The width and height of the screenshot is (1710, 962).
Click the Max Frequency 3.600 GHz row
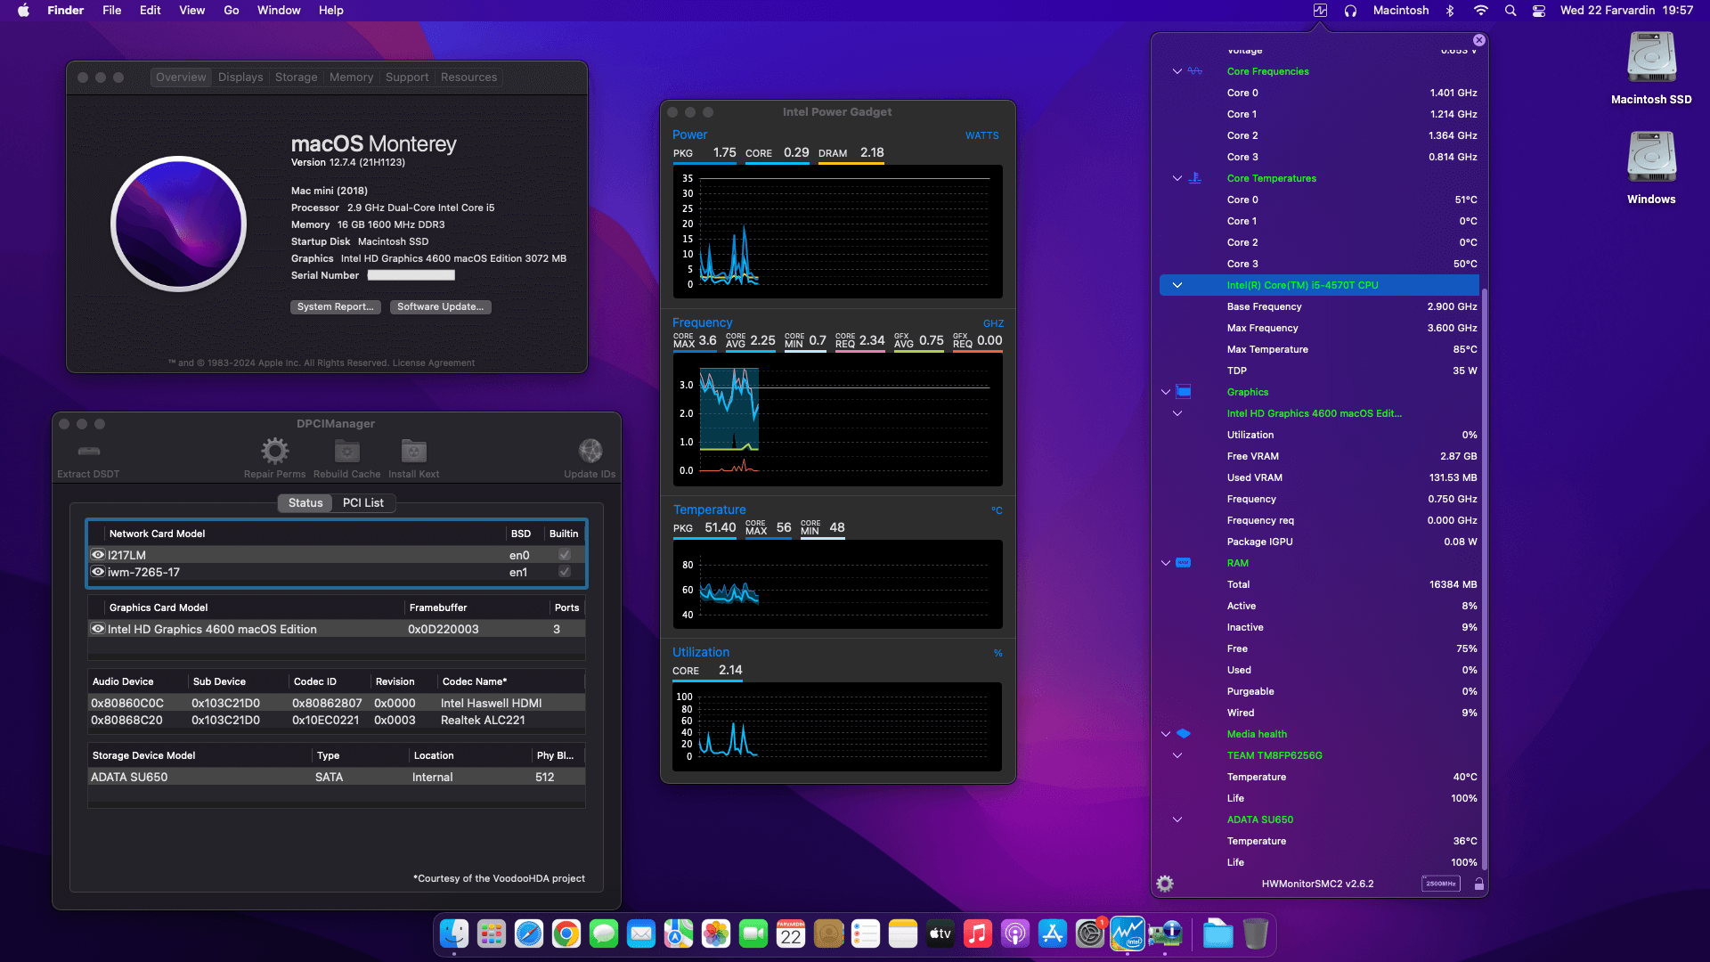click(1319, 328)
